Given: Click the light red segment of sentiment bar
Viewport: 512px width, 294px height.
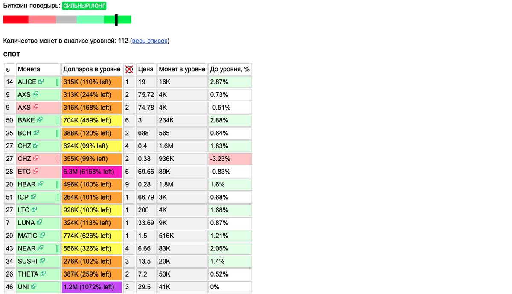Looking at the screenshot, I should [x=42, y=20].
